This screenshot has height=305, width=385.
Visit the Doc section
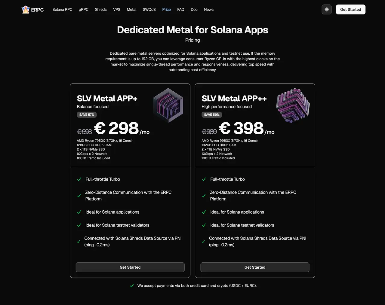[x=194, y=9]
